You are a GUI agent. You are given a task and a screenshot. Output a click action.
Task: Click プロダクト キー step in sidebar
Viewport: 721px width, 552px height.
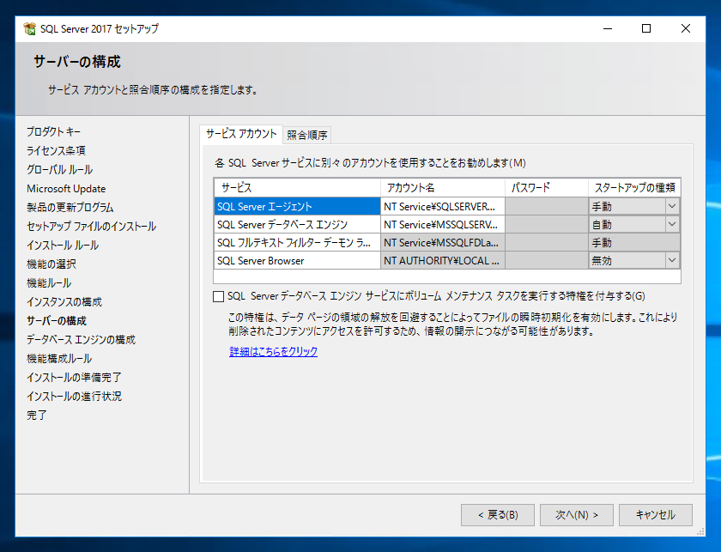pos(53,131)
